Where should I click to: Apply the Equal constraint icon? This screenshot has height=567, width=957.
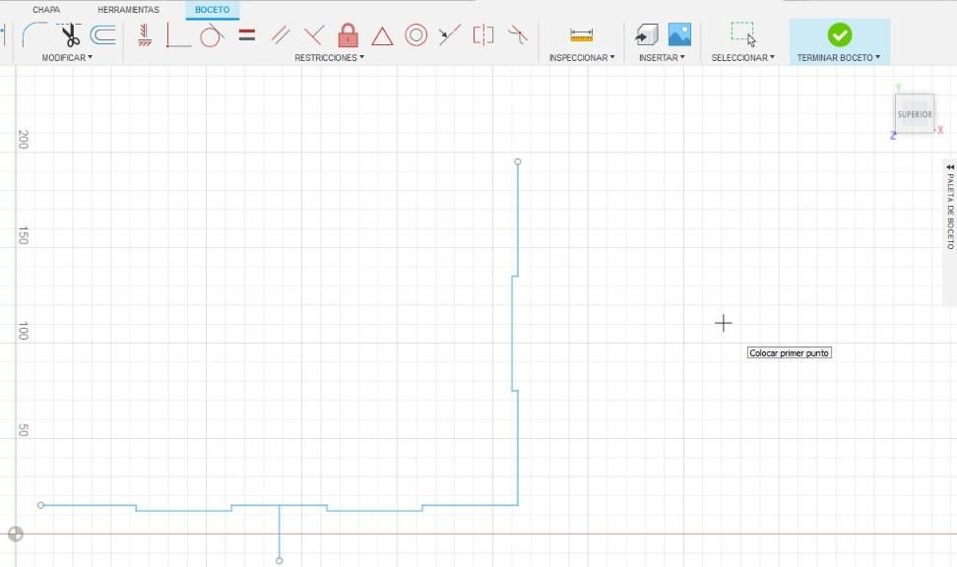click(x=246, y=34)
